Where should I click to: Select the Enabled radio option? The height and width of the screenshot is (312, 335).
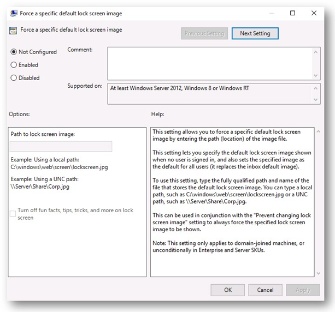tap(14, 65)
